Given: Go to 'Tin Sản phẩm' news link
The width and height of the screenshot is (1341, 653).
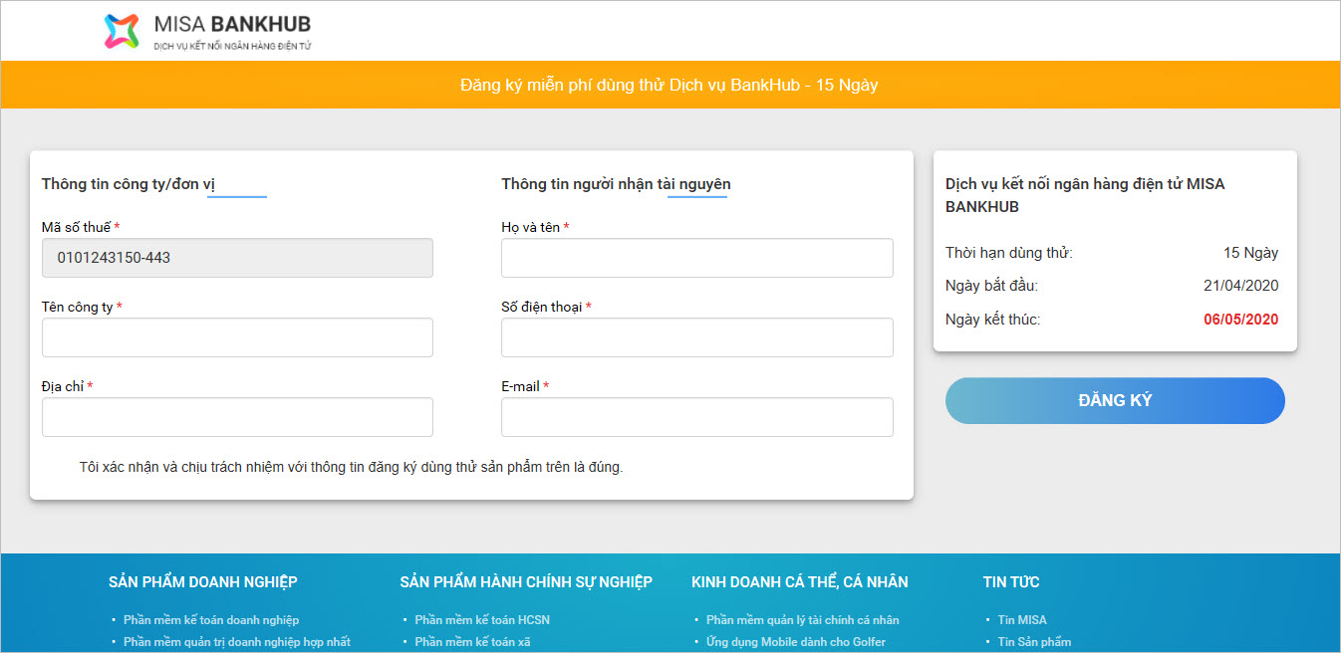Looking at the screenshot, I should point(1034,642).
